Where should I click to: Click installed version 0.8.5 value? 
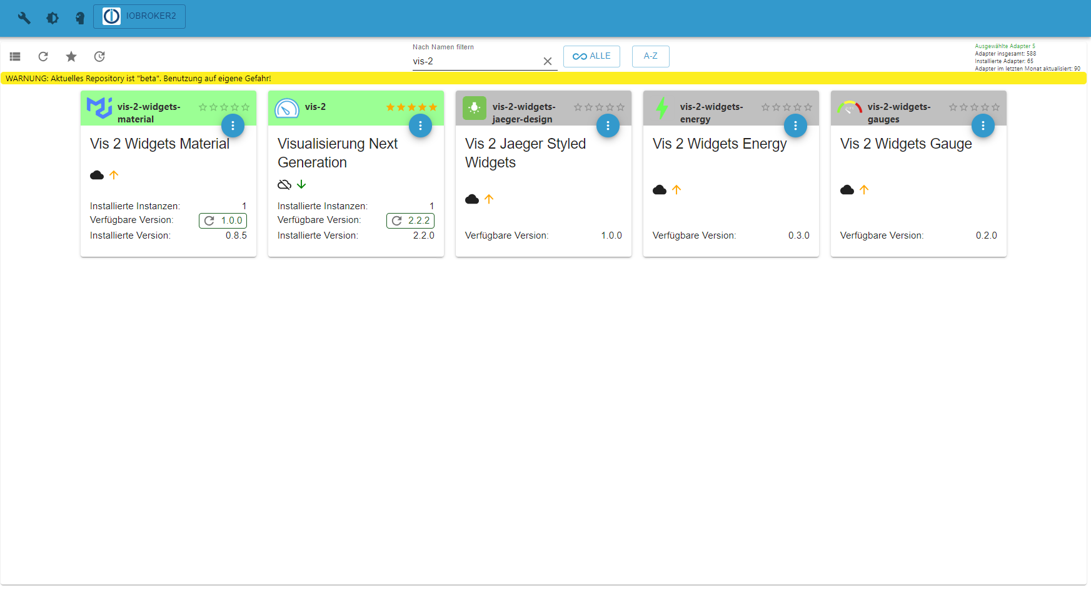(236, 235)
